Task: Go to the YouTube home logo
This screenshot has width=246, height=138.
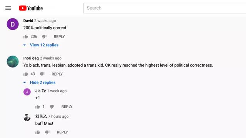Action: pos(31,8)
